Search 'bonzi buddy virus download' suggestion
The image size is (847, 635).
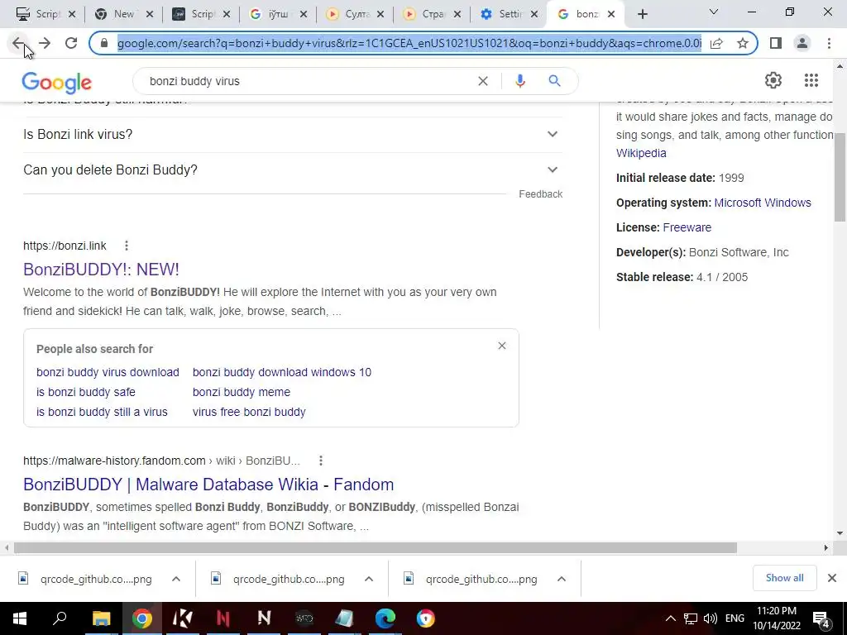108,373
